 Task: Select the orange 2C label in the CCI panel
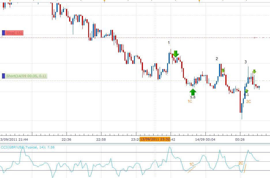tap(241, 163)
